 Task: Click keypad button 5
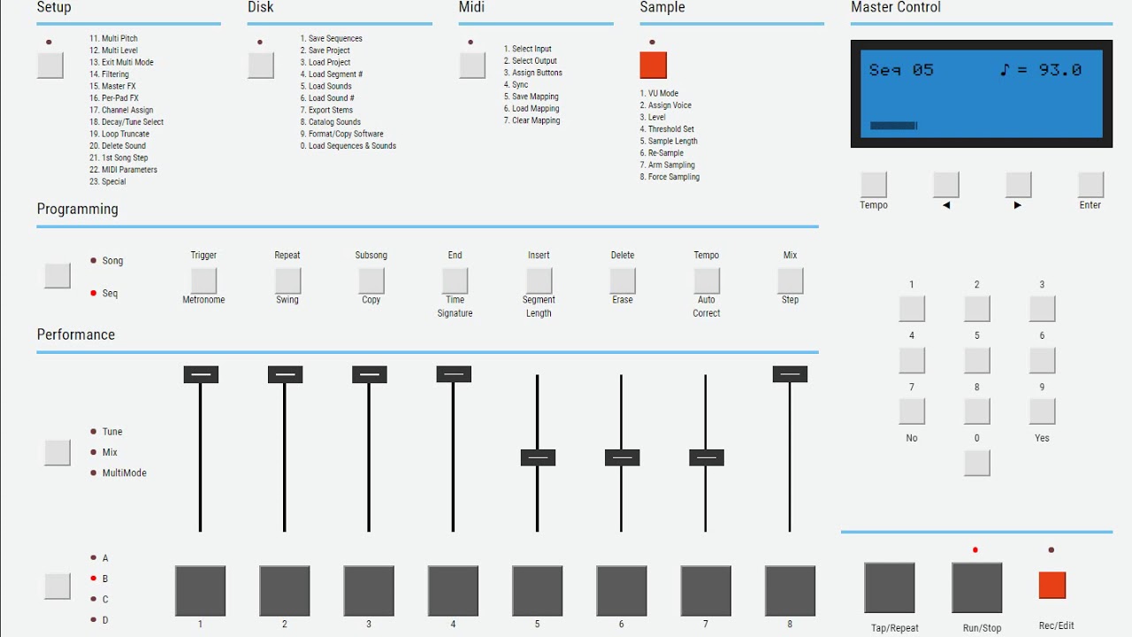click(x=977, y=360)
